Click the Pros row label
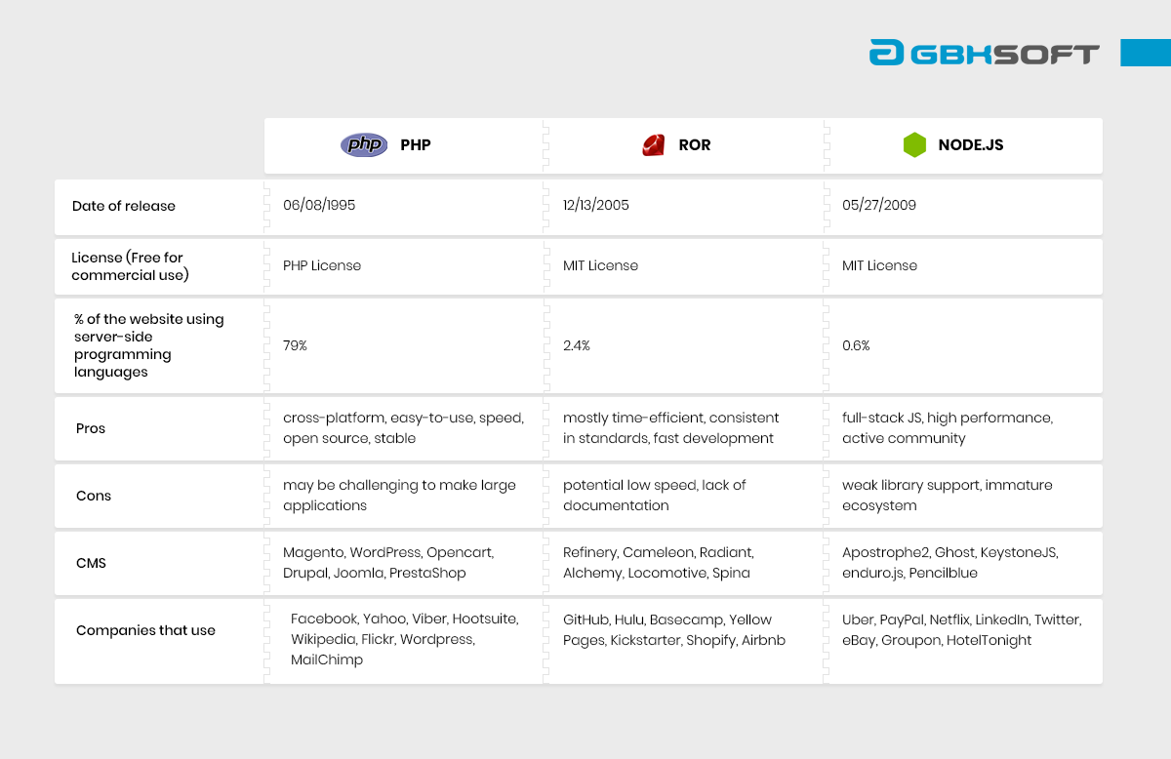 [91, 428]
